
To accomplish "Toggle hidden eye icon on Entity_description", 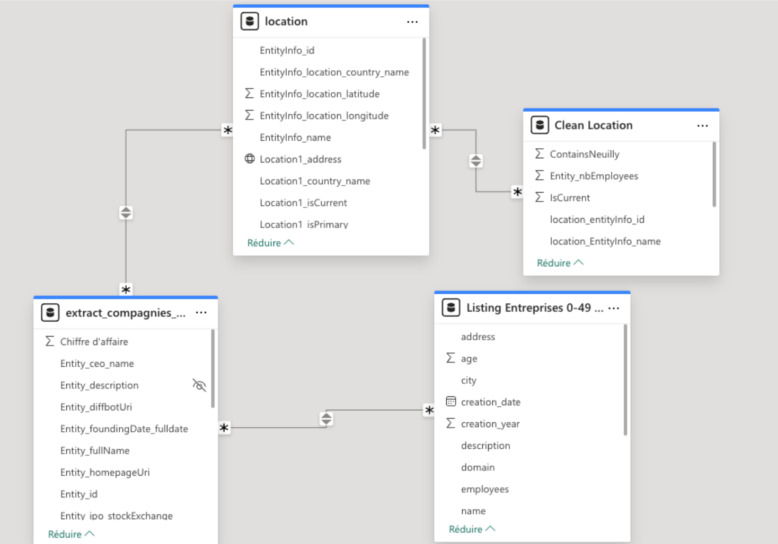I will pyautogui.click(x=199, y=385).
